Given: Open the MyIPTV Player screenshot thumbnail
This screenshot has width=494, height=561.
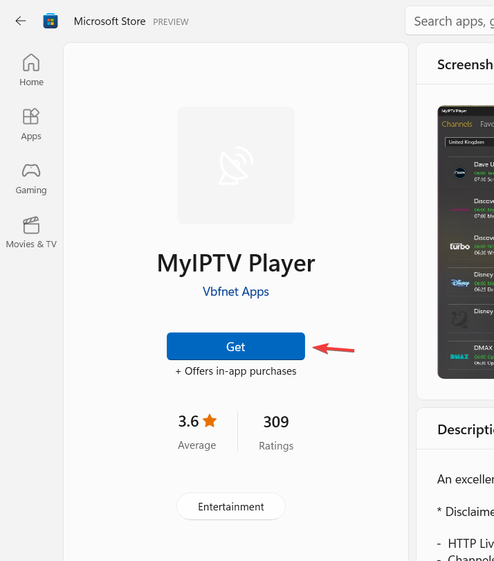Looking at the screenshot, I should pyautogui.click(x=466, y=242).
